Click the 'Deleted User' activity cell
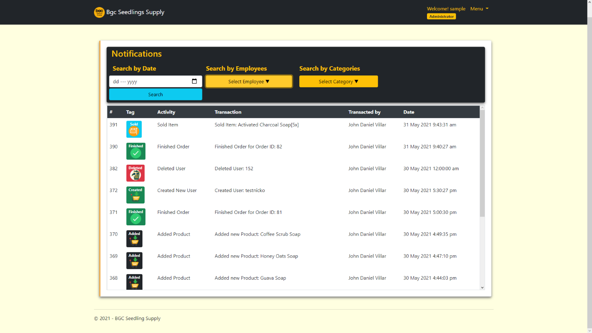 pos(171,168)
